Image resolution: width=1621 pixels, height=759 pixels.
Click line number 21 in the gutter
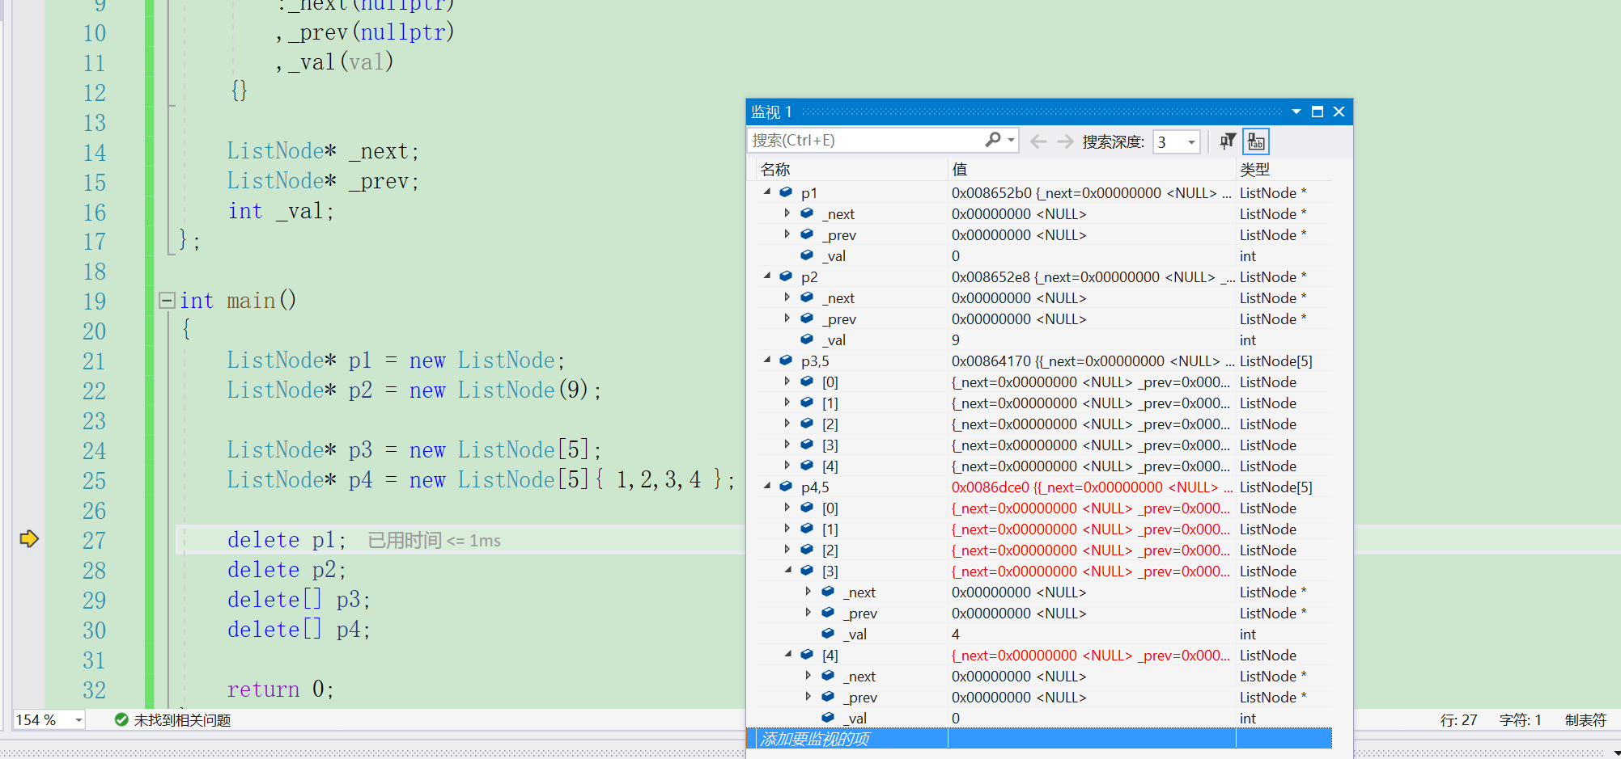point(94,361)
